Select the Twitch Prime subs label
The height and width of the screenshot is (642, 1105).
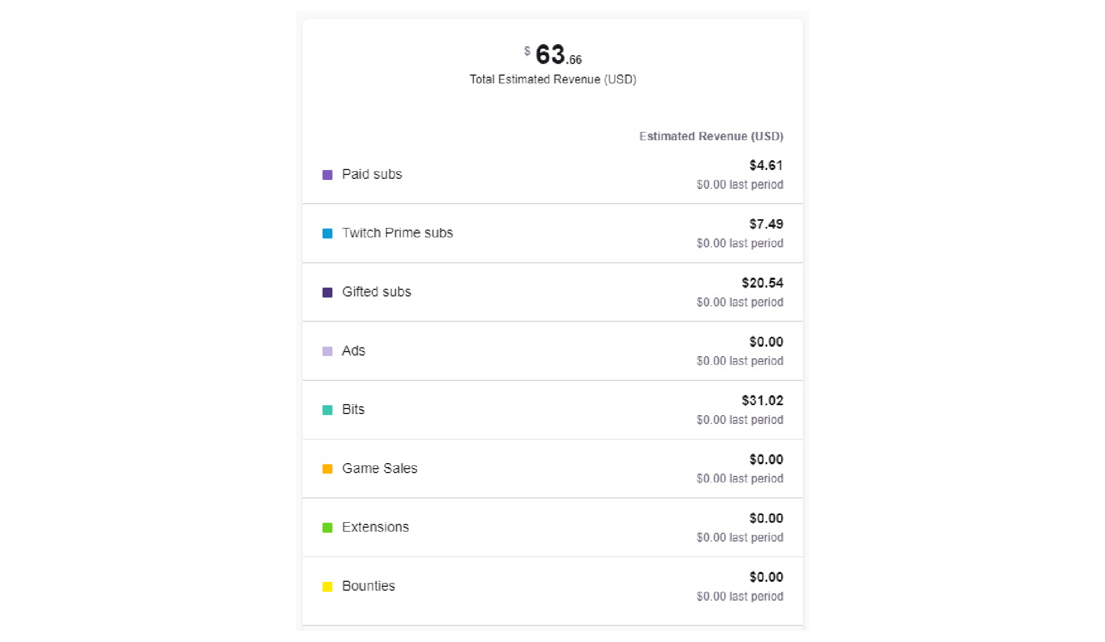tap(398, 233)
